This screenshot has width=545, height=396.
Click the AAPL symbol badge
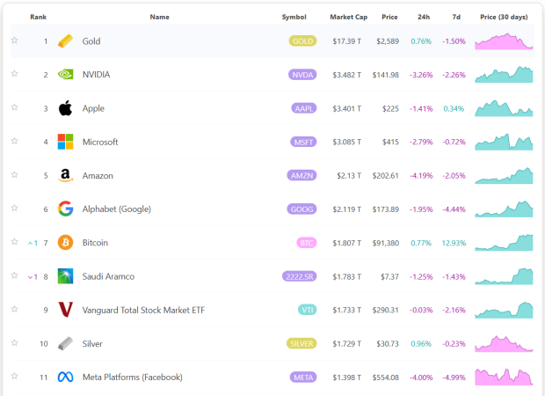304,108
